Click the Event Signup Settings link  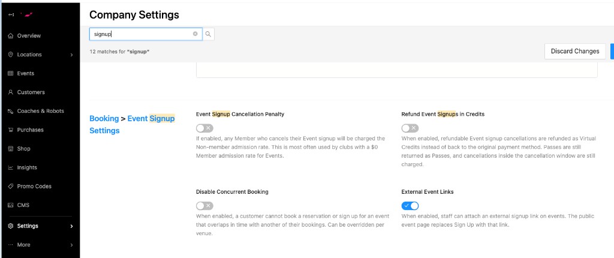132,124
